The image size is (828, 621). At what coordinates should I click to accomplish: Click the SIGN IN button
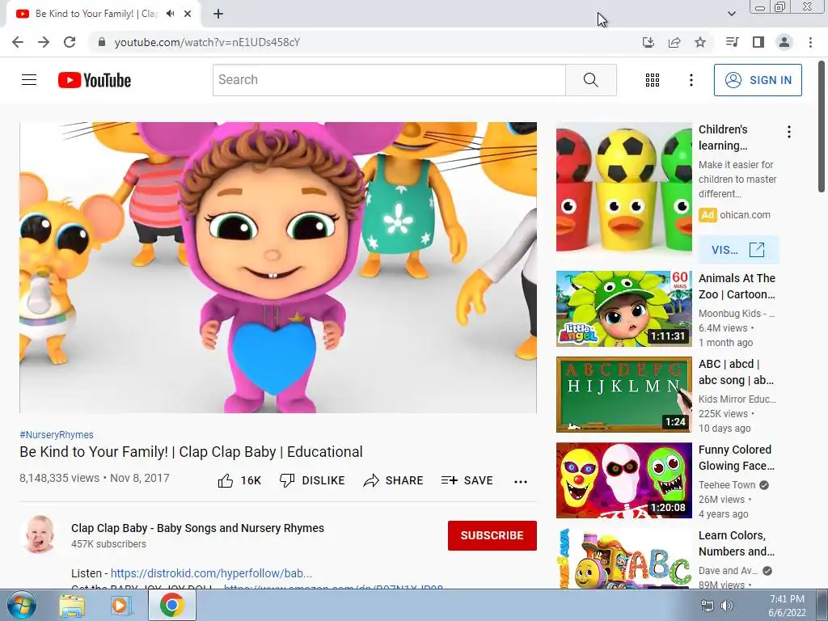pos(758,80)
